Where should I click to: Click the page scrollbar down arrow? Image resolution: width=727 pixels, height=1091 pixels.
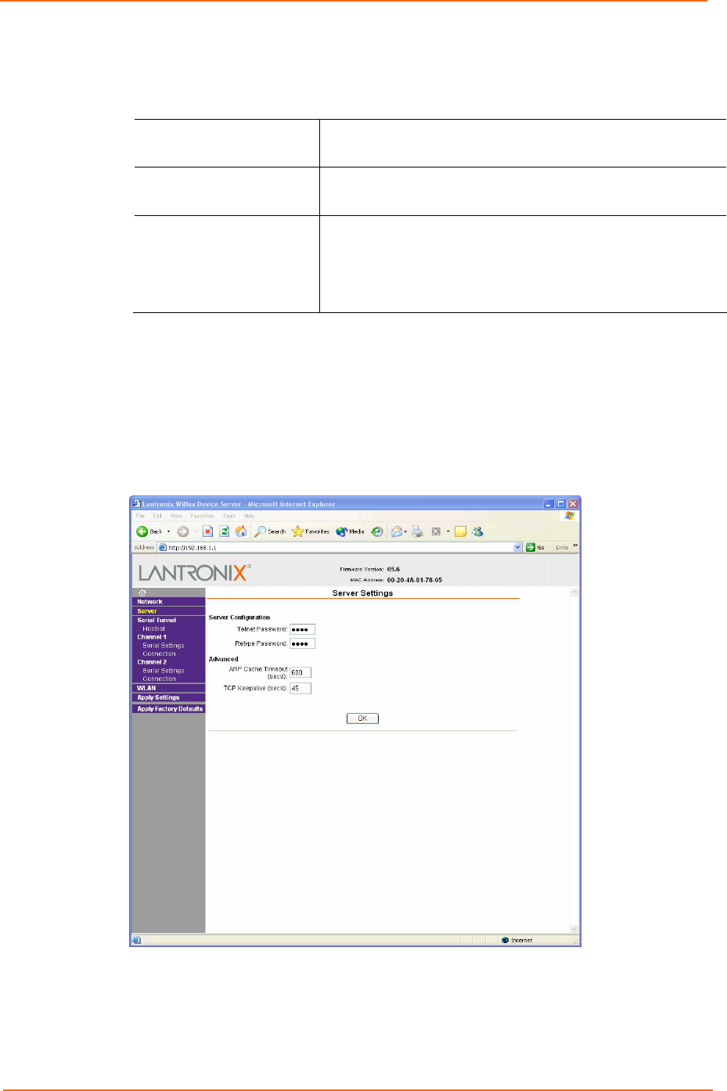(574, 929)
